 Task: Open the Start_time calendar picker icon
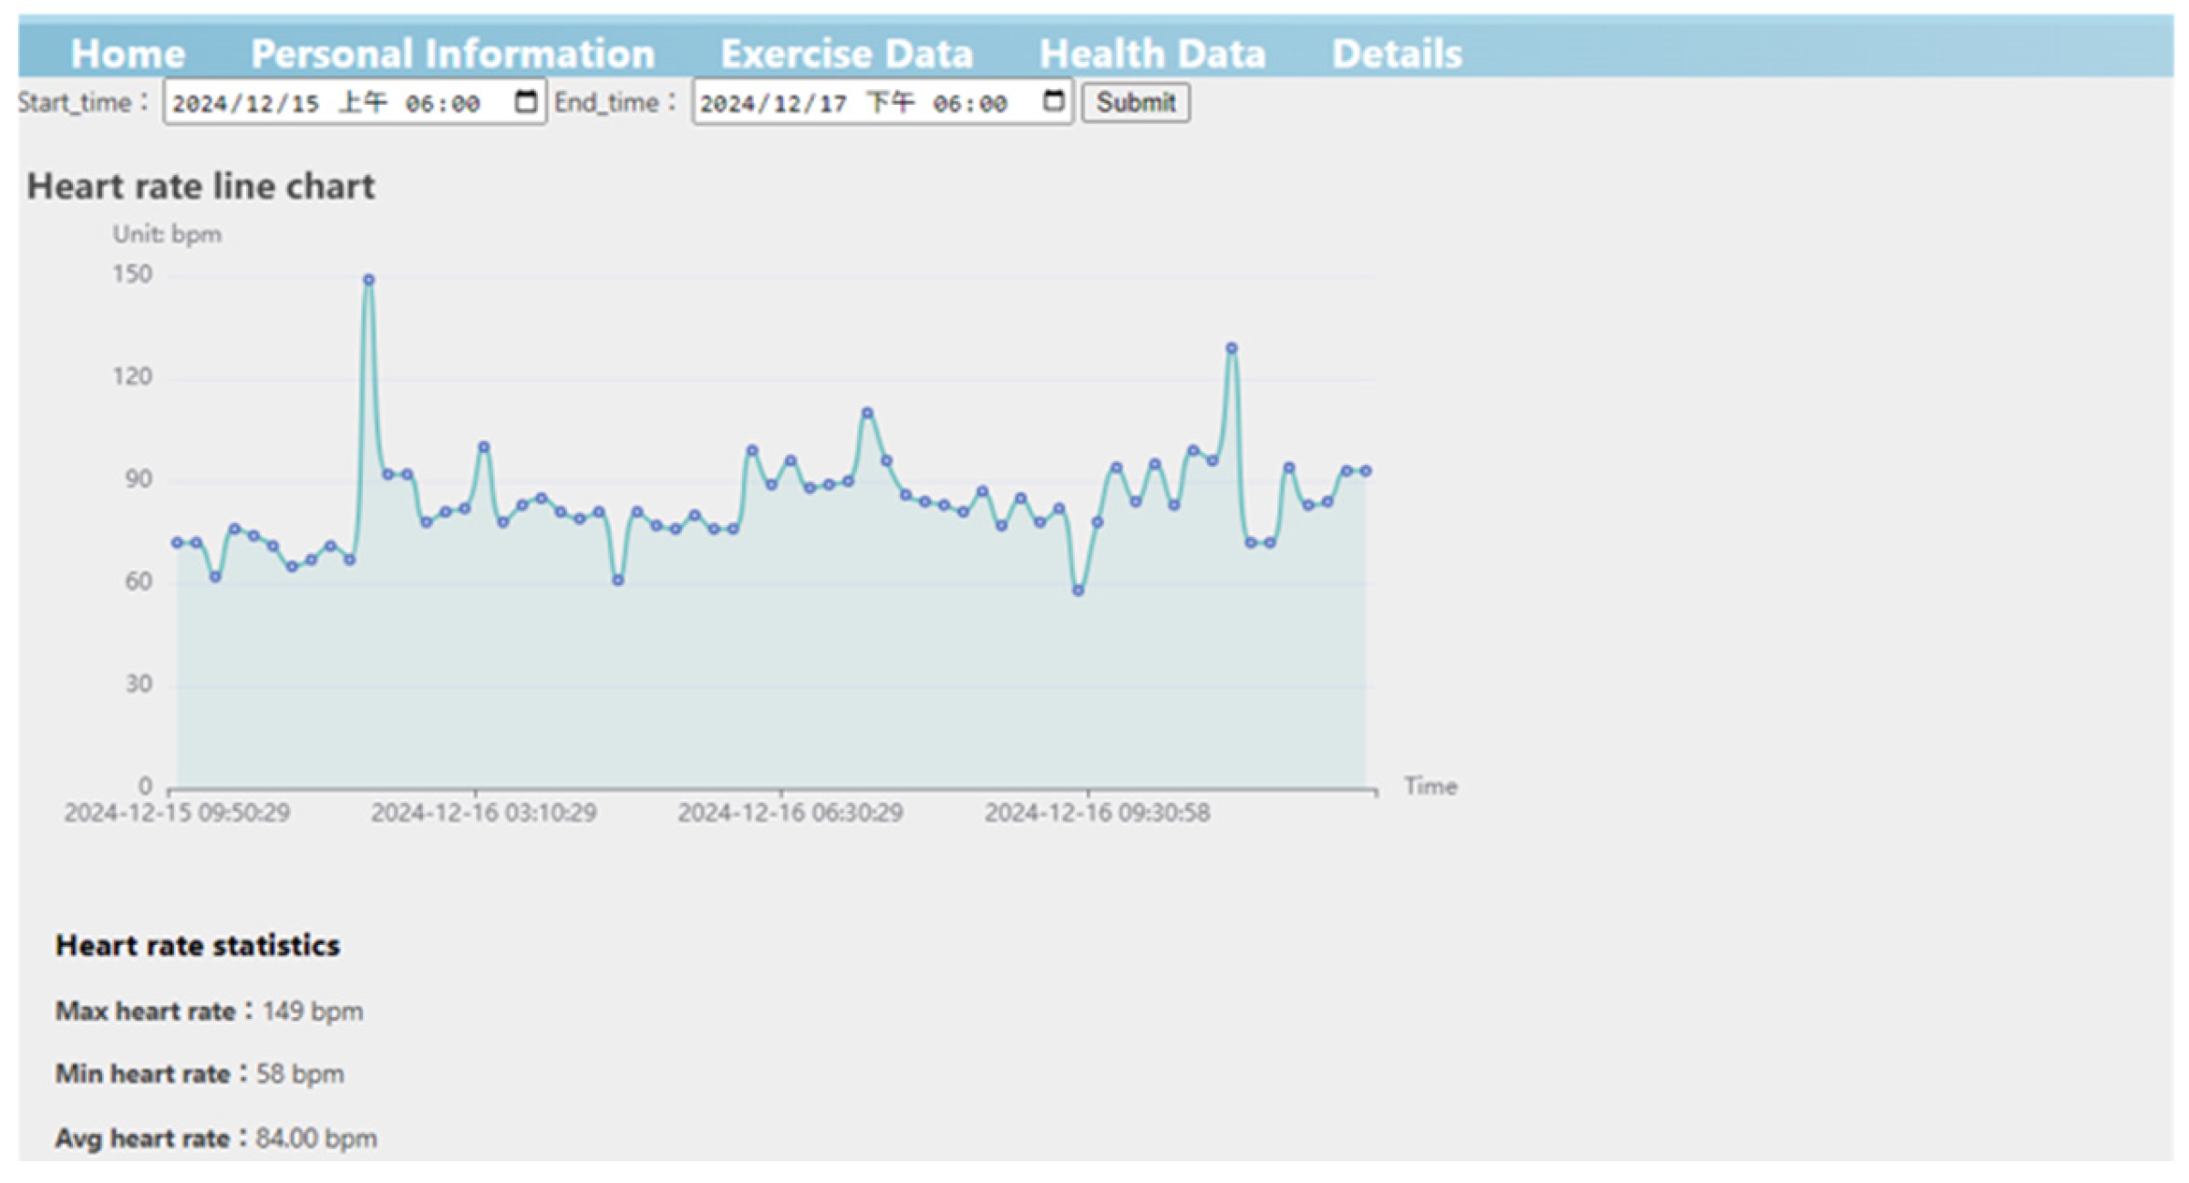coord(525,101)
